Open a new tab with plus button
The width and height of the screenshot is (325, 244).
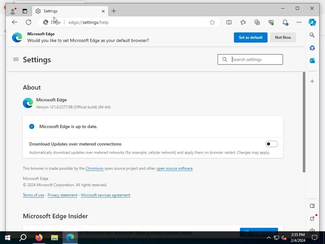click(114, 11)
